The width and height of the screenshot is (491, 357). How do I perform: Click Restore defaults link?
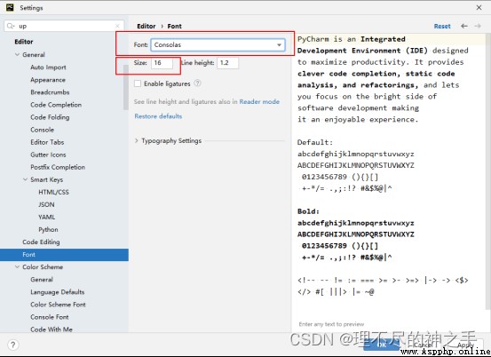coord(158,116)
